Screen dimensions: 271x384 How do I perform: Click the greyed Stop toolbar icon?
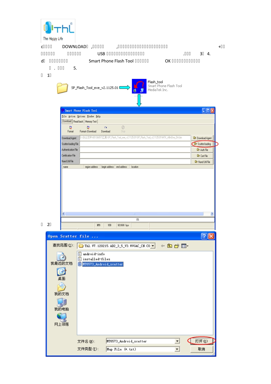point(123,129)
